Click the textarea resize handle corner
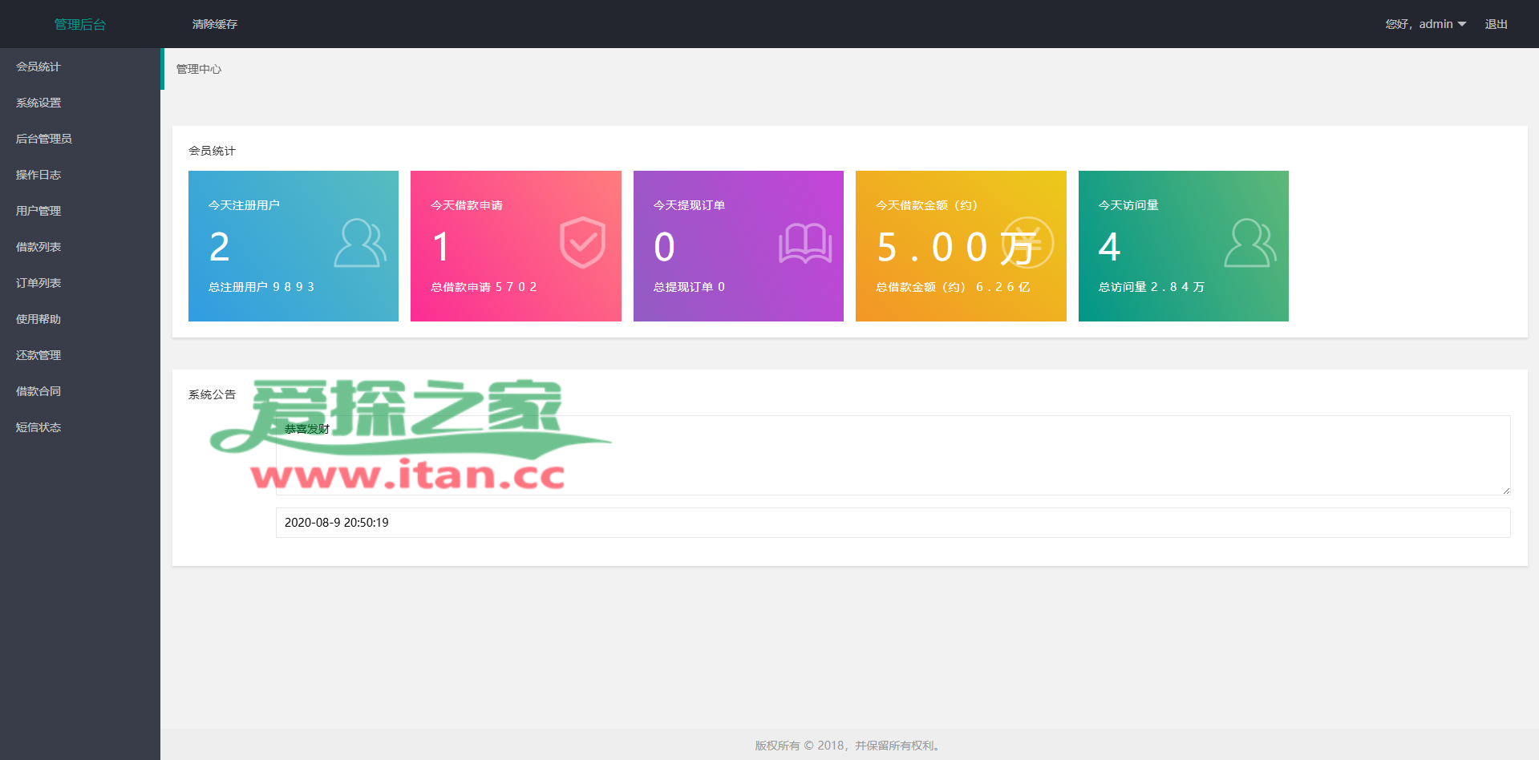1539x760 pixels. (1506, 491)
